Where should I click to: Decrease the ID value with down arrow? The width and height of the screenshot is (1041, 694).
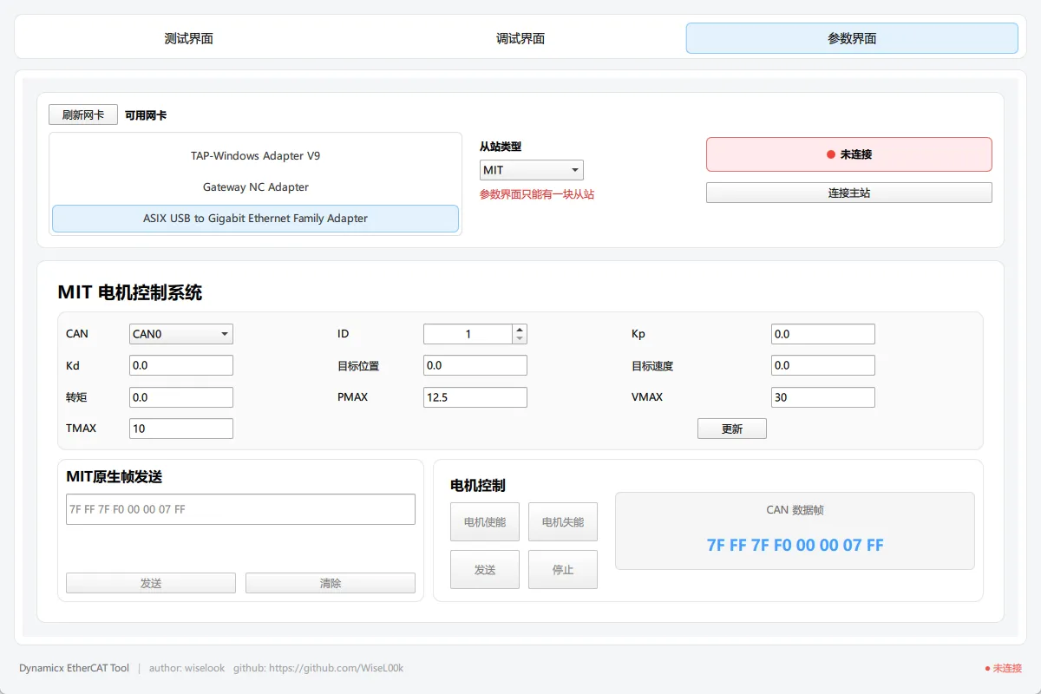(x=520, y=338)
